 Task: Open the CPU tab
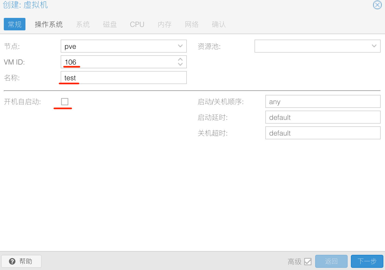(x=137, y=24)
